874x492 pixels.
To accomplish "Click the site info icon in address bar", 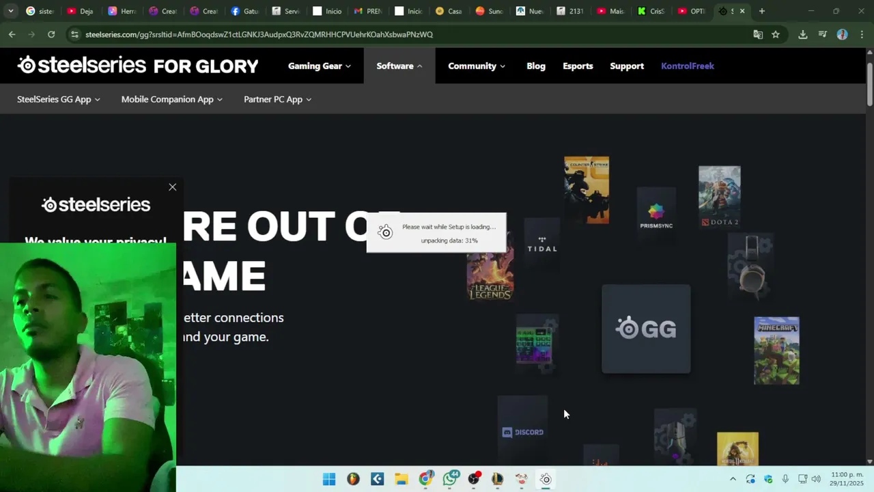I will (x=74, y=34).
